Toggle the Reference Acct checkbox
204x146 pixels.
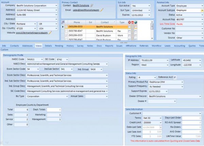pos(175,77)
